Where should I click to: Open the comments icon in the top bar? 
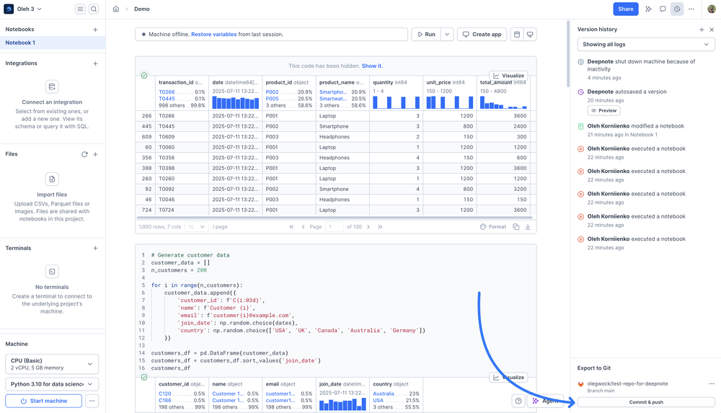(x=663, y=9)
